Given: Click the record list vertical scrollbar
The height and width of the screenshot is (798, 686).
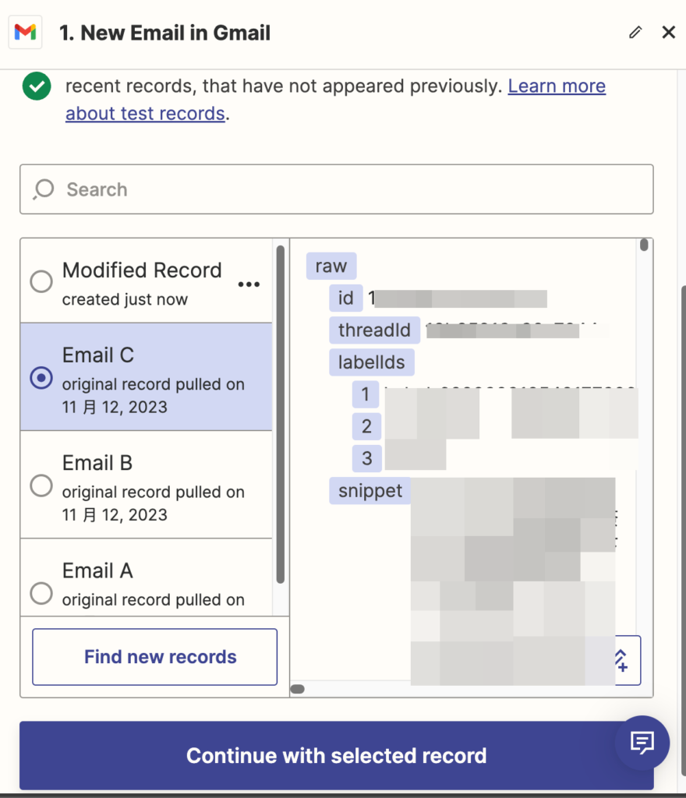Looking at the screenshot, I should 281,415.
